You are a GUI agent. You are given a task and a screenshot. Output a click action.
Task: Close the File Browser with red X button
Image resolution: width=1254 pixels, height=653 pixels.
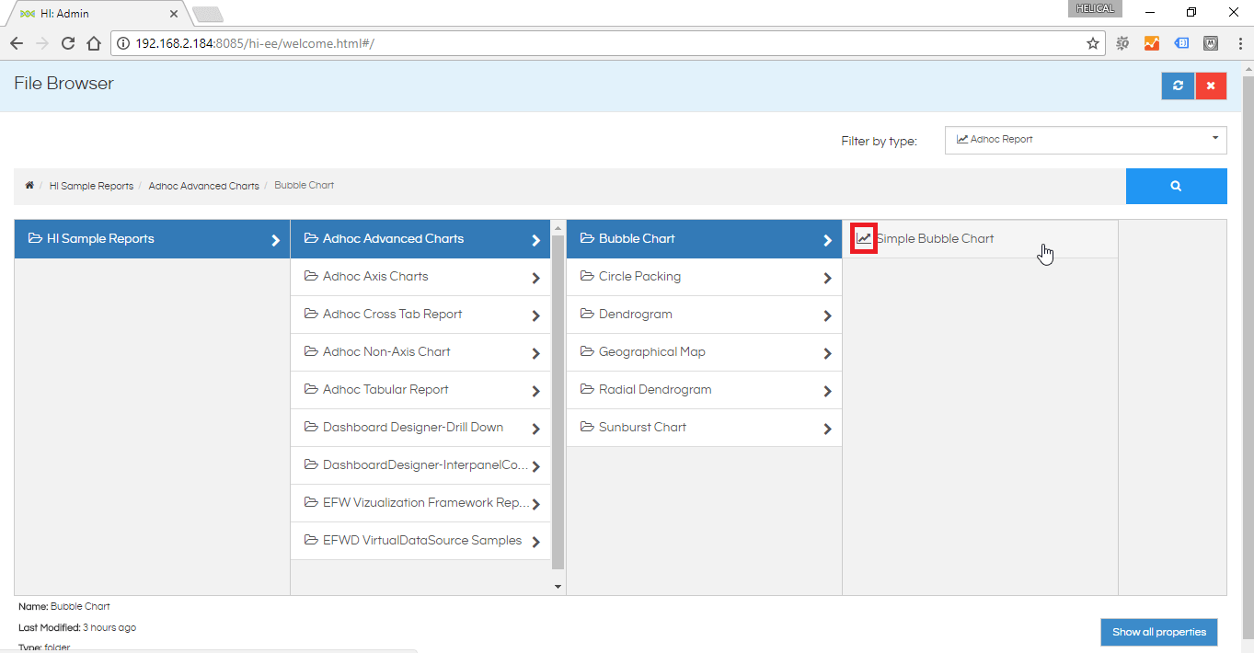point(1211,86)
